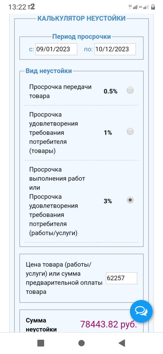
Task: Click the 'Просрочка передачи товара' label
Action: (61, 91)
